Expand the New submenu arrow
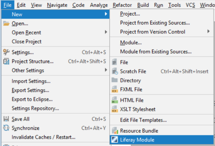 coord(106,14)
